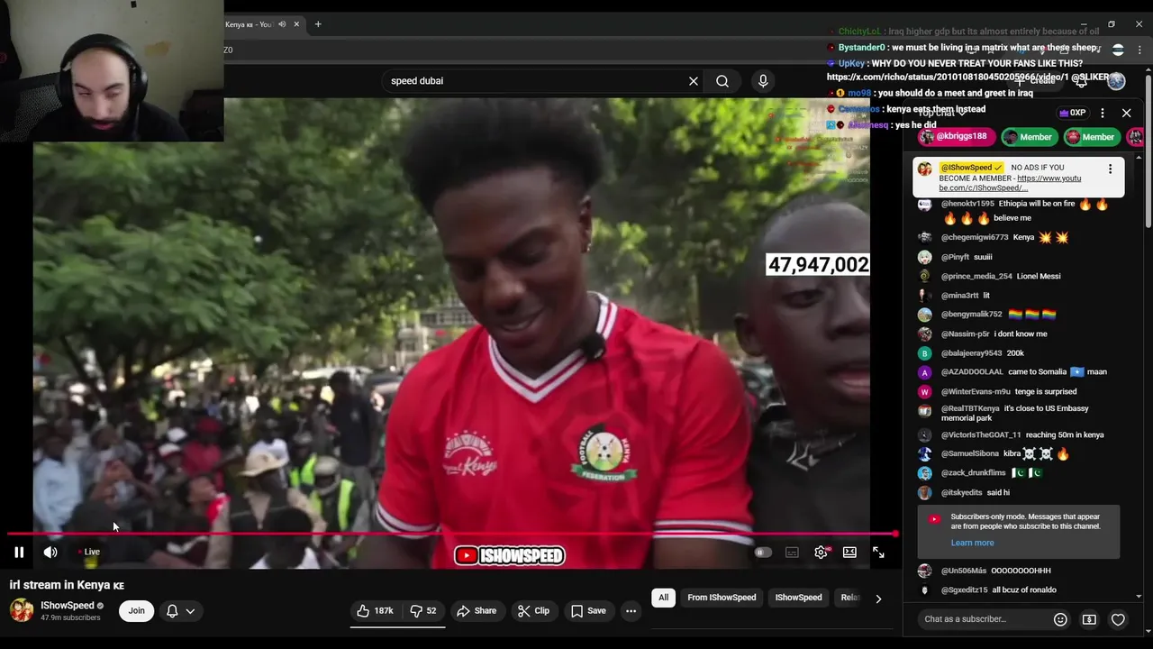Screen dimensions: 1153x649
Task: Click the ISHOWSPEED watermark logo in video
Action: click(510, 556)
